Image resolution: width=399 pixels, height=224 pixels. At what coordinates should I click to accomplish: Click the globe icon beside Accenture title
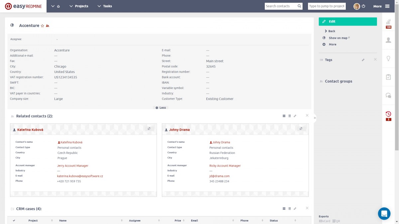click(12, 25)
